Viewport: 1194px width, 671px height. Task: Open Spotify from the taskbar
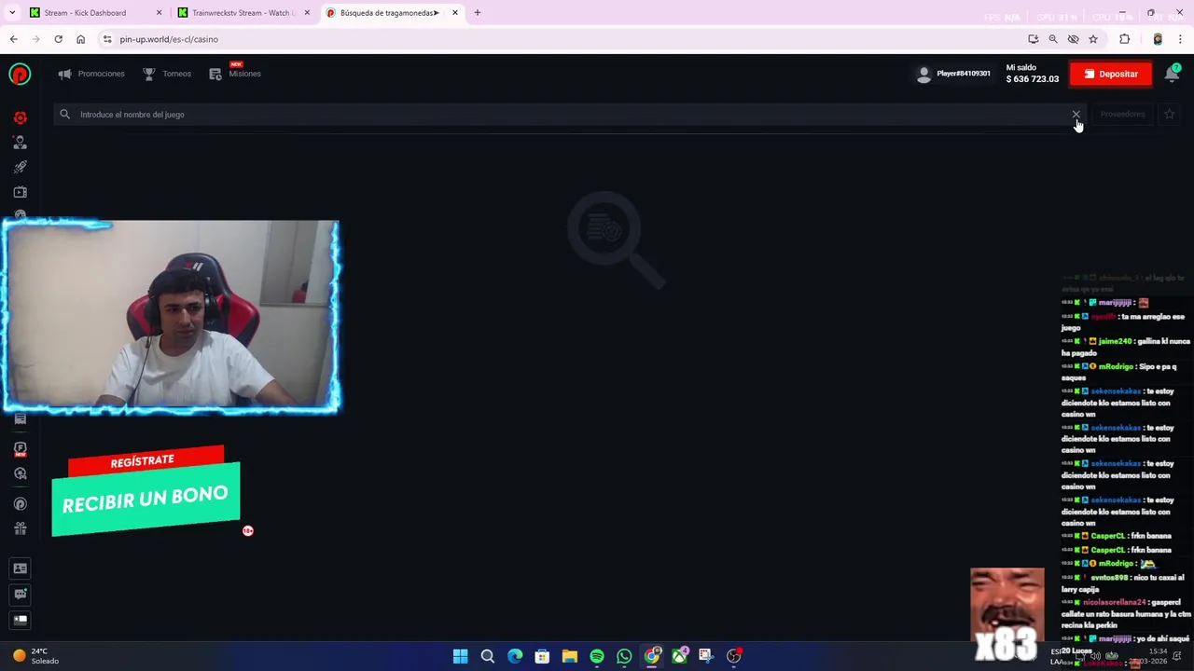597,656
